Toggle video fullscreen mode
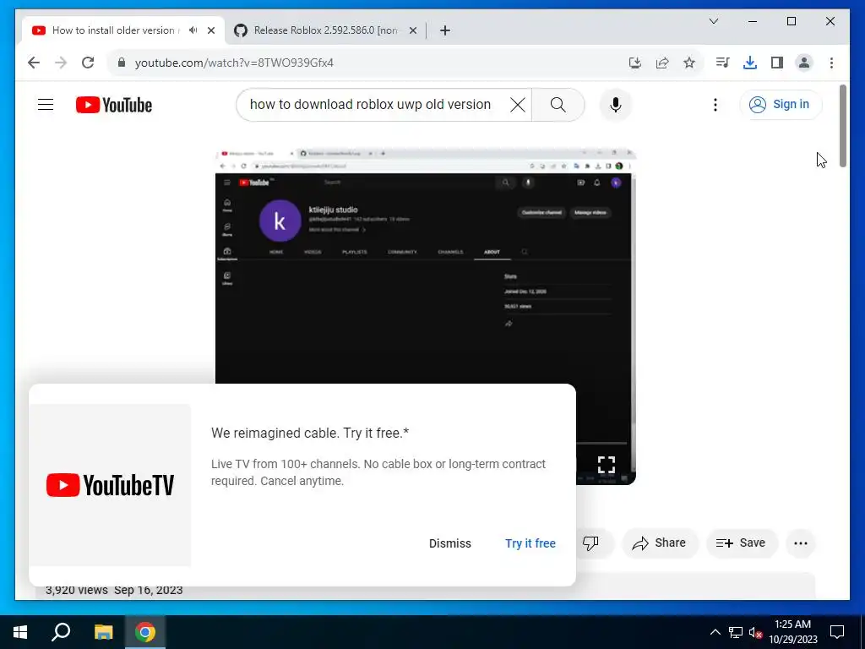This screenshot has width=865, height=649. (607, 465)
